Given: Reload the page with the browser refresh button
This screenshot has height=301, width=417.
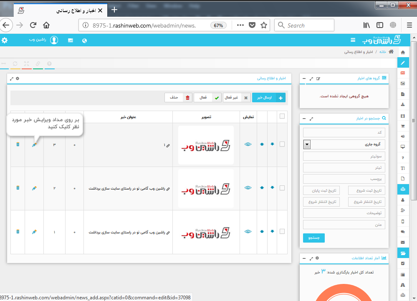Looking at the screenshot, I should (33, 25).
